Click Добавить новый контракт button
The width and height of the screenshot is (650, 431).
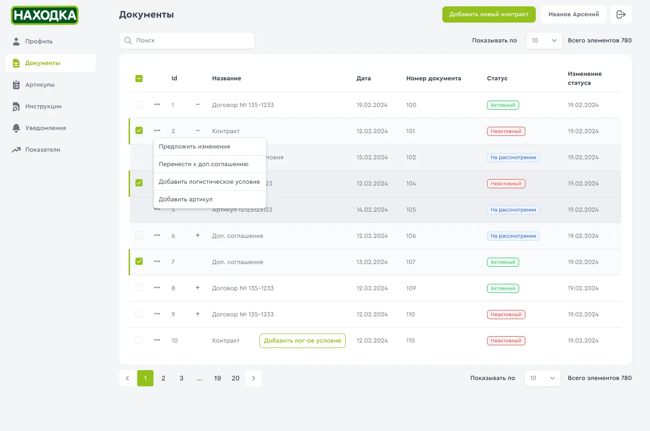489,14
